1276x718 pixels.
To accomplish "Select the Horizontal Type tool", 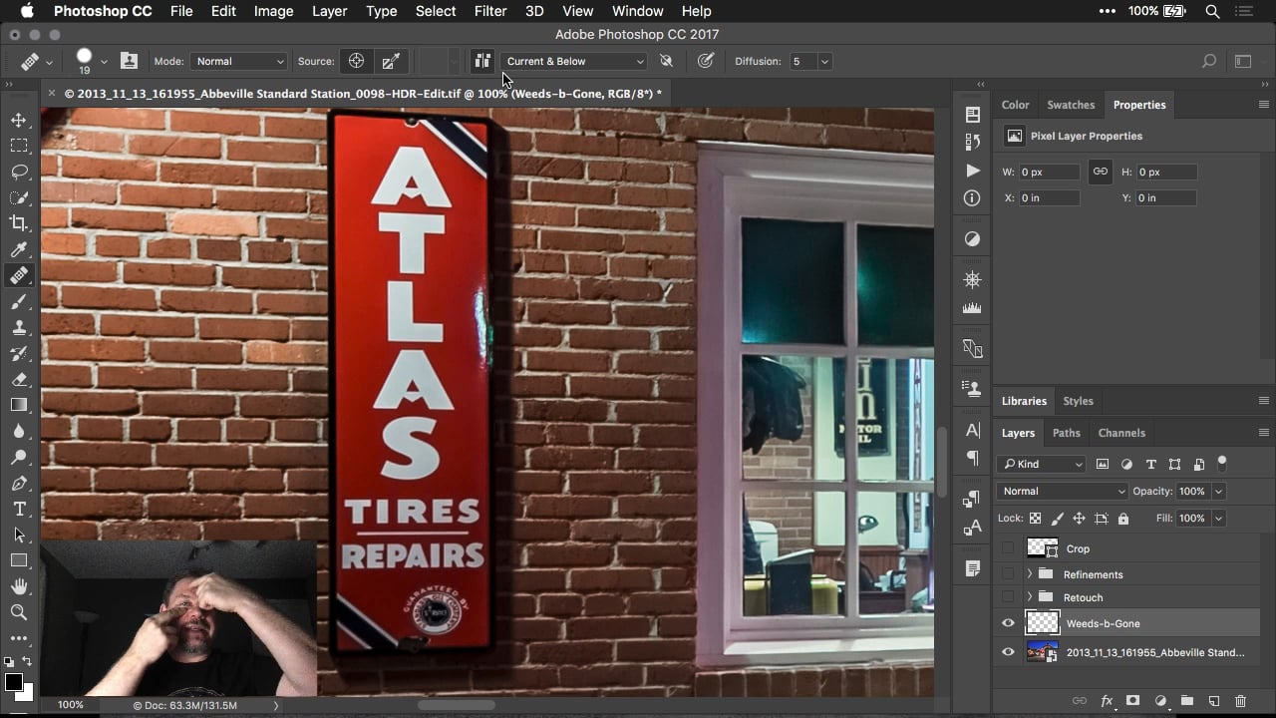I will pyautogui.click(x=19, y=509).
